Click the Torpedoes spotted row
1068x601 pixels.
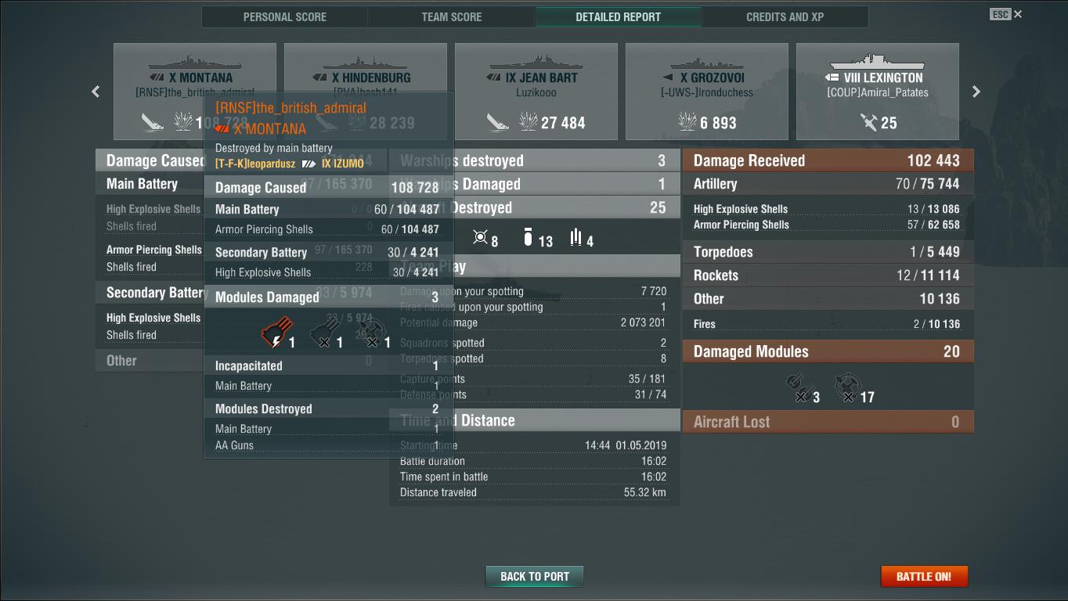click(x=534, y=358)
